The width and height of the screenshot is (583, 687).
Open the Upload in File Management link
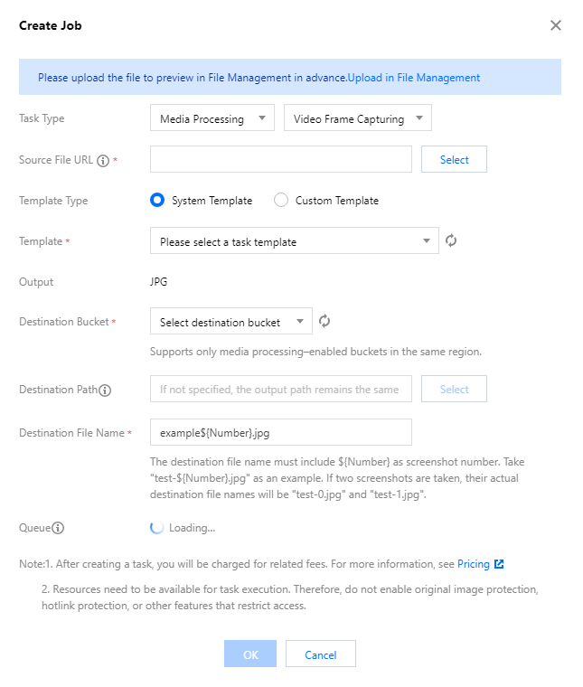pyautogui.click(x=414, y=78)
